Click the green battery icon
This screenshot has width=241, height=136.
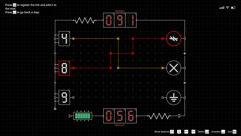[x=83, y=116]
